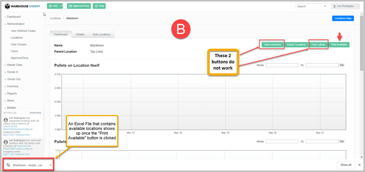Click Show More in the Activity Log

tap(35, 113)
